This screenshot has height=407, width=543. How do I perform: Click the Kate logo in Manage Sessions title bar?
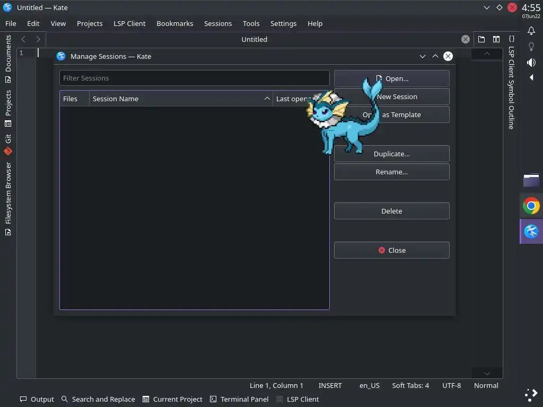click(61, 56)
